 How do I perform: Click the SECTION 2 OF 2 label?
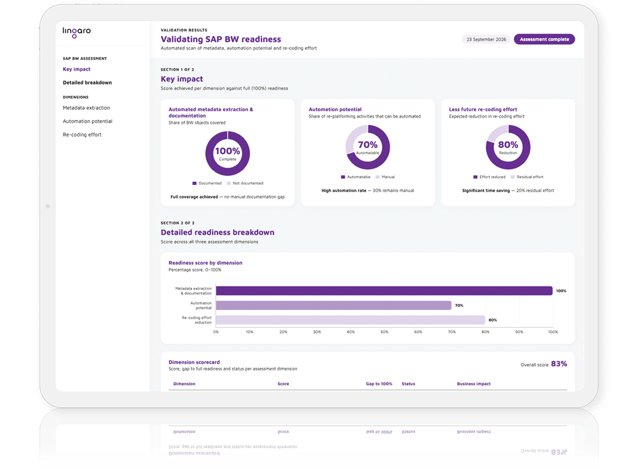(x=177, y=223)
